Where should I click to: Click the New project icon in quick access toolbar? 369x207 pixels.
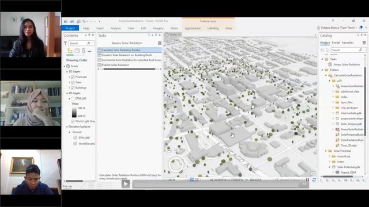click(66, 21)
